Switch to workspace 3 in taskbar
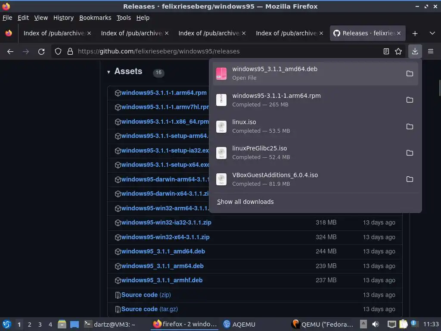This screenshot has height=331, width=441. coord(40,325)
